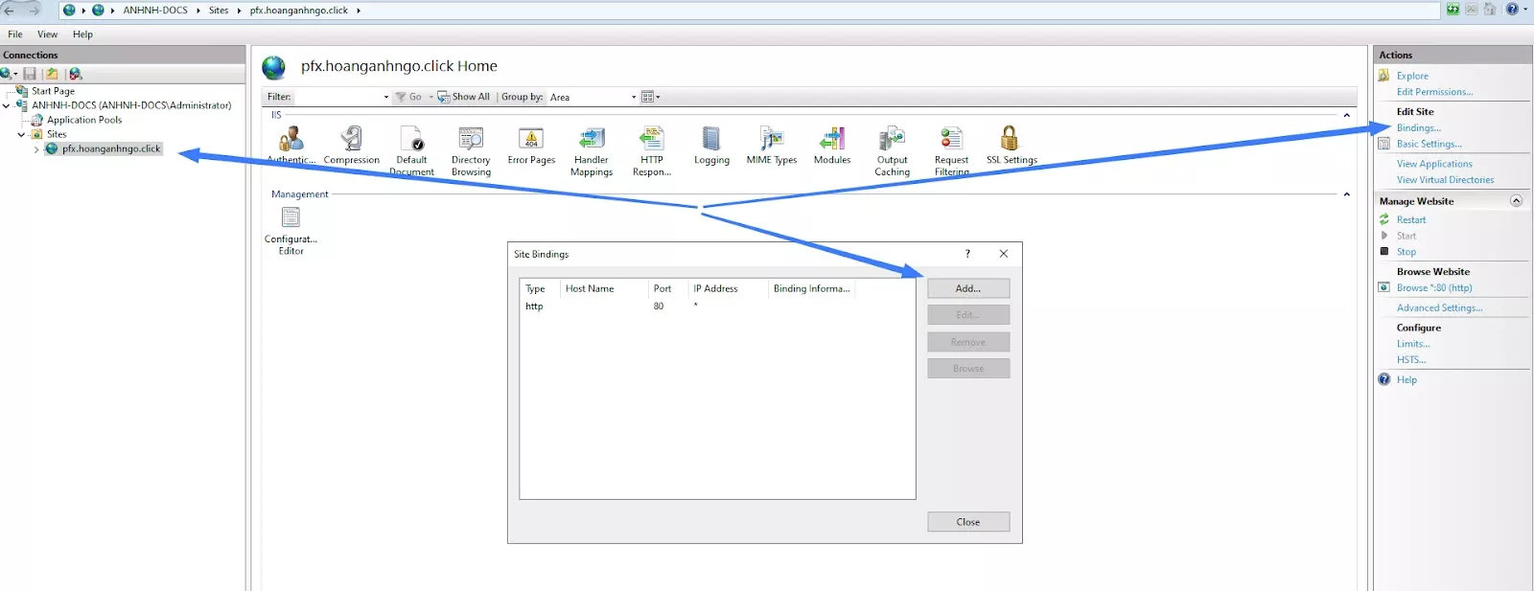Screen dimensions: 1534x591
Task: Open the Error Pages feature icon
Action: click(x=531, y=140)
